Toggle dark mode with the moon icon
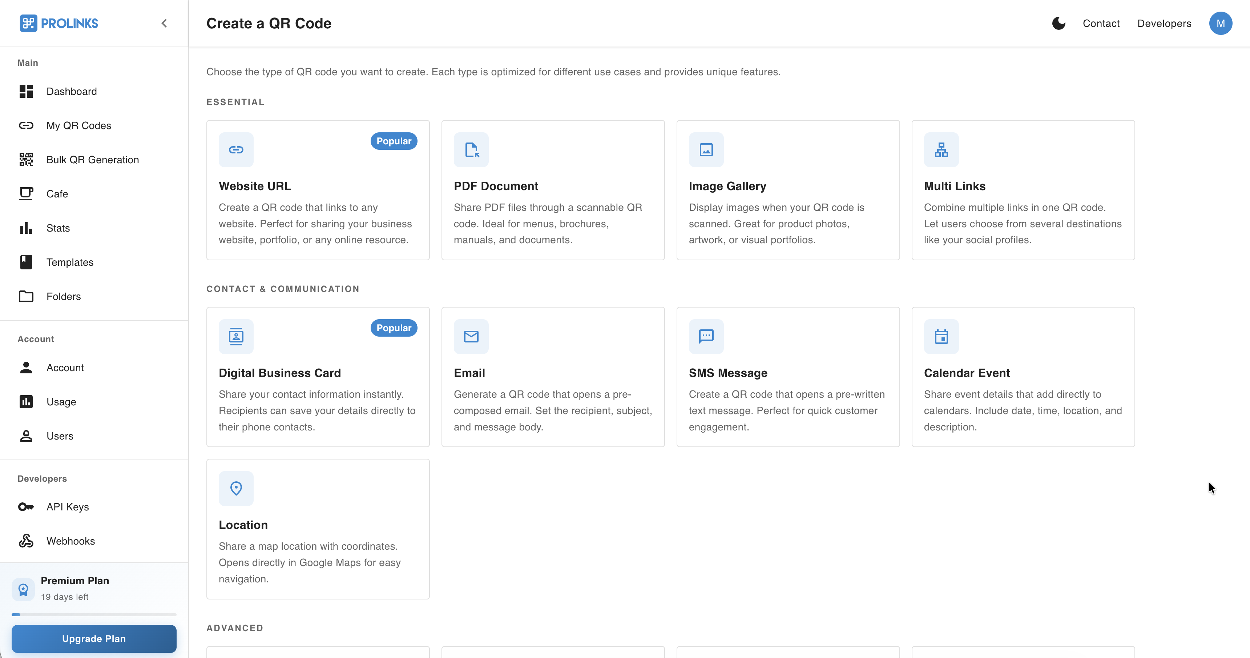 pos(1059,23)
